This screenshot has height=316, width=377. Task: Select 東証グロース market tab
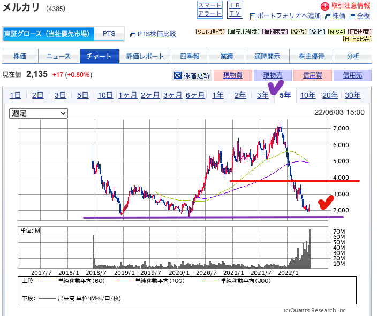click(x=48, y=34)
